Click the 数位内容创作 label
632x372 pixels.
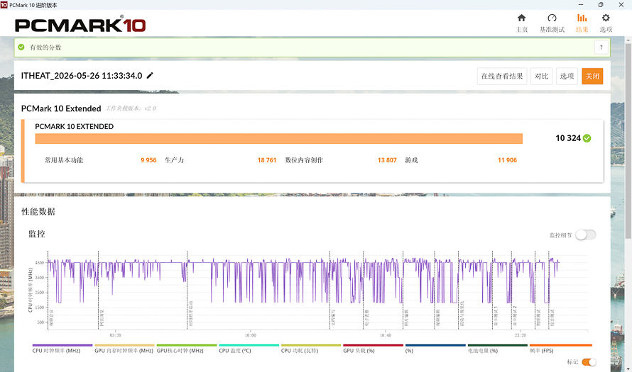coord(305,160)
